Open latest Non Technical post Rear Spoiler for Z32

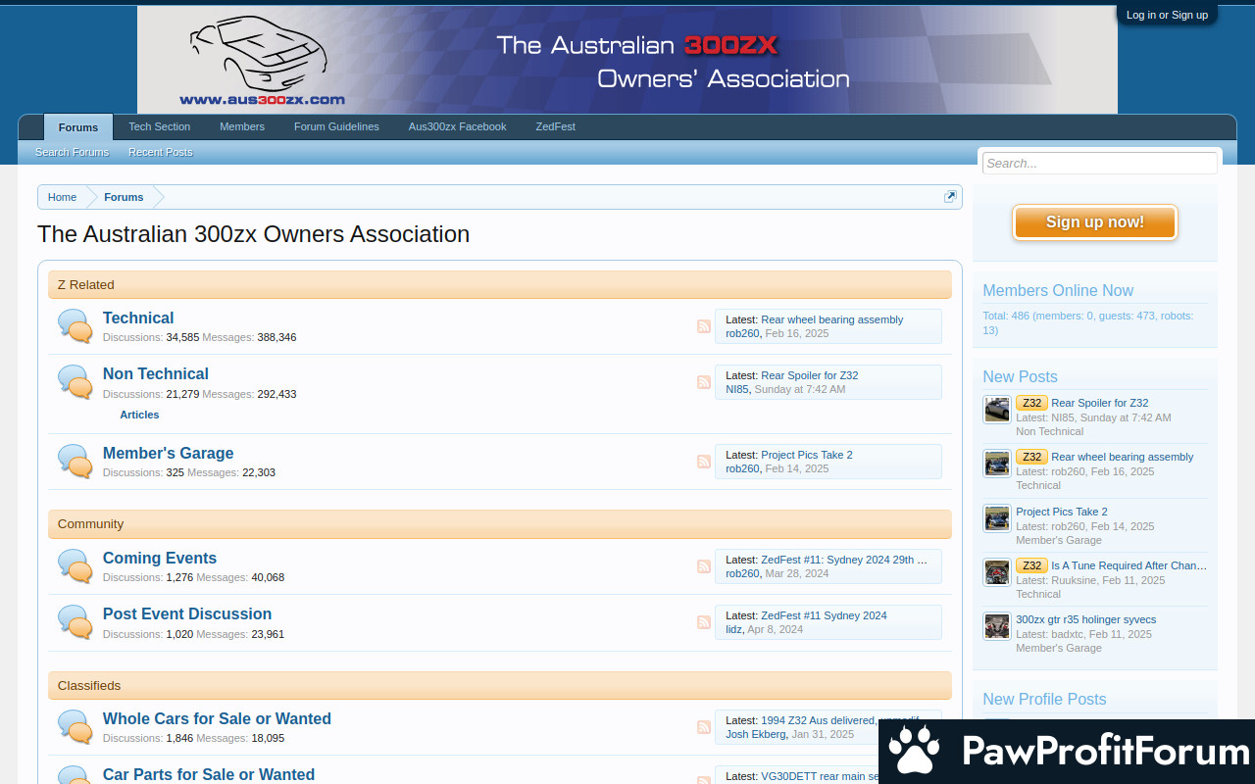pos(810,375)
